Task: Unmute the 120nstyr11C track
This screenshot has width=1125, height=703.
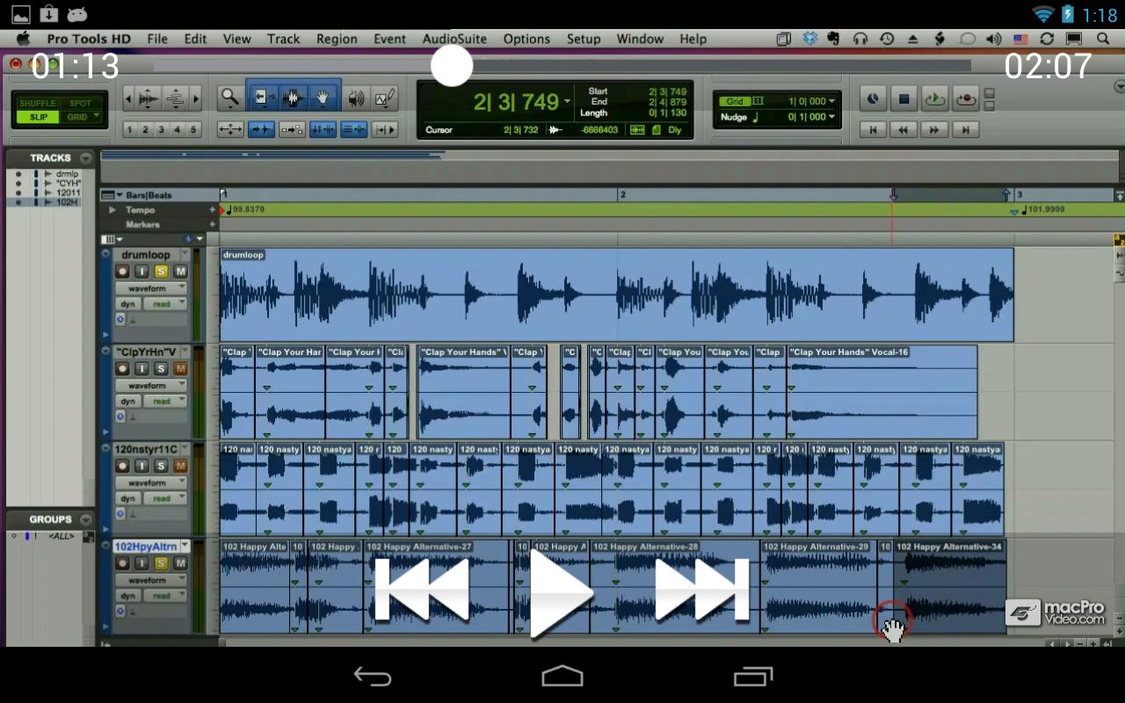Action: click(180, 466)
